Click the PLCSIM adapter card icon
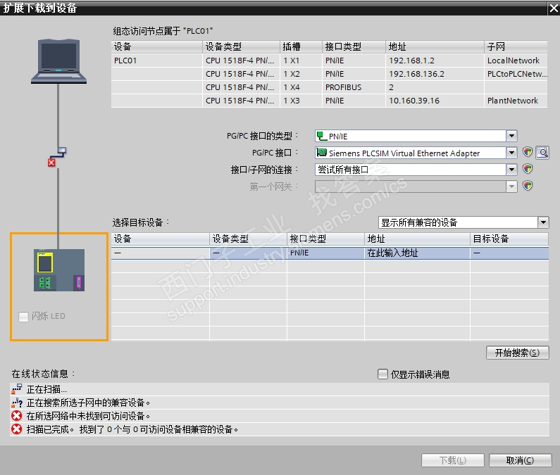The width and height of the screenshot is (560, 475). coord(321,153)
